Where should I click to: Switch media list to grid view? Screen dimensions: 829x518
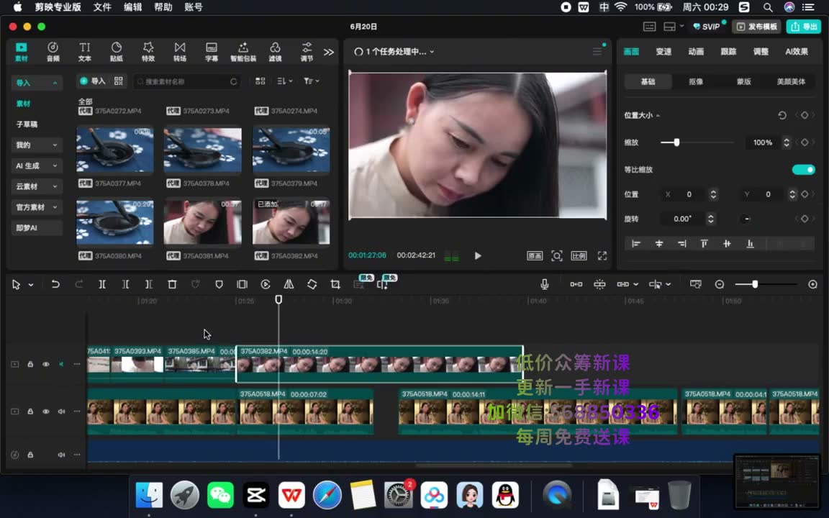(x=260, y=81)
